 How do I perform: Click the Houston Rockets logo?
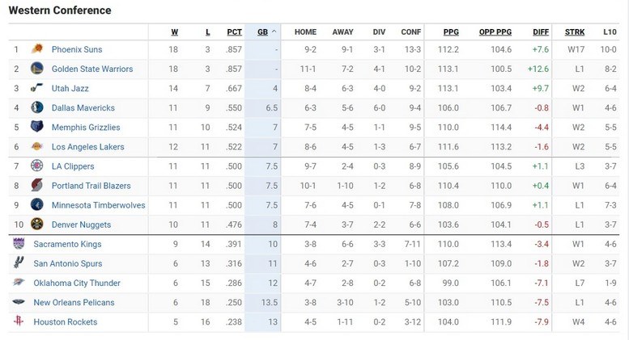tap(19, 321)
